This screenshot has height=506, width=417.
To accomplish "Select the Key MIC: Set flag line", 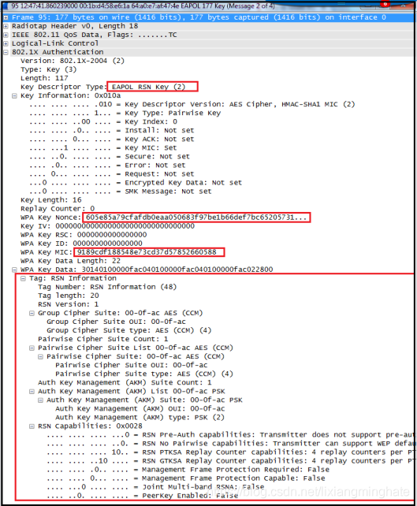I will [103, 148].
